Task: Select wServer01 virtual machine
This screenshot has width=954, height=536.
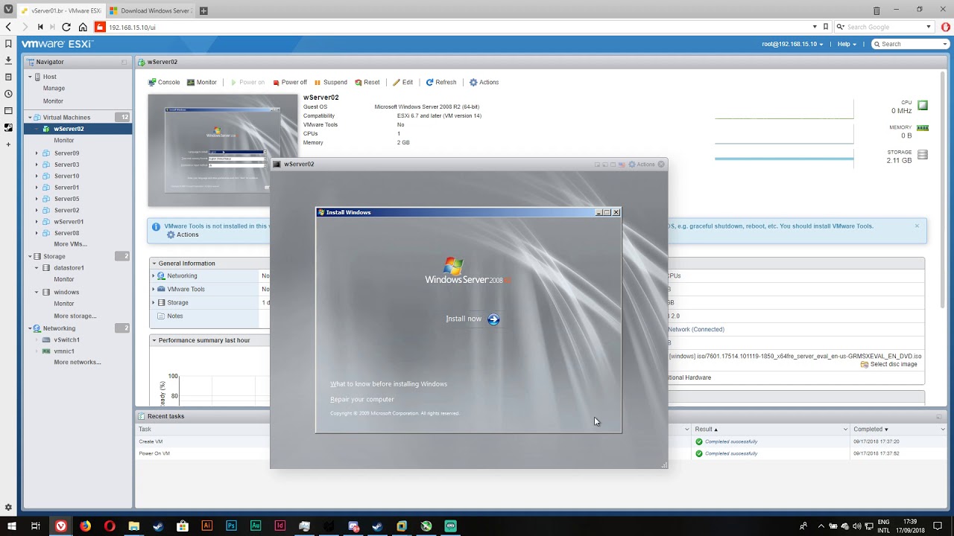Action: (69, 222)
